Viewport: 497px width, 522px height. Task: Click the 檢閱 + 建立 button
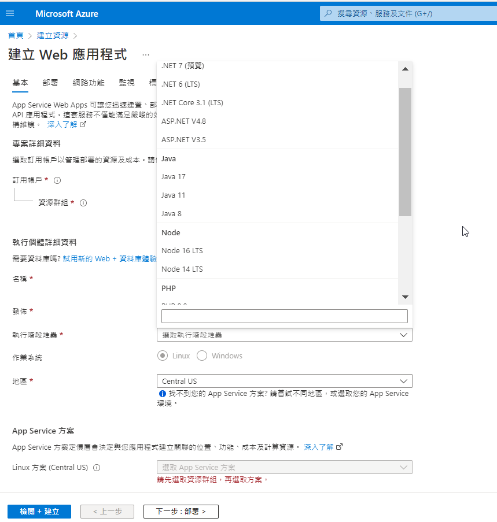pos(39,512)
